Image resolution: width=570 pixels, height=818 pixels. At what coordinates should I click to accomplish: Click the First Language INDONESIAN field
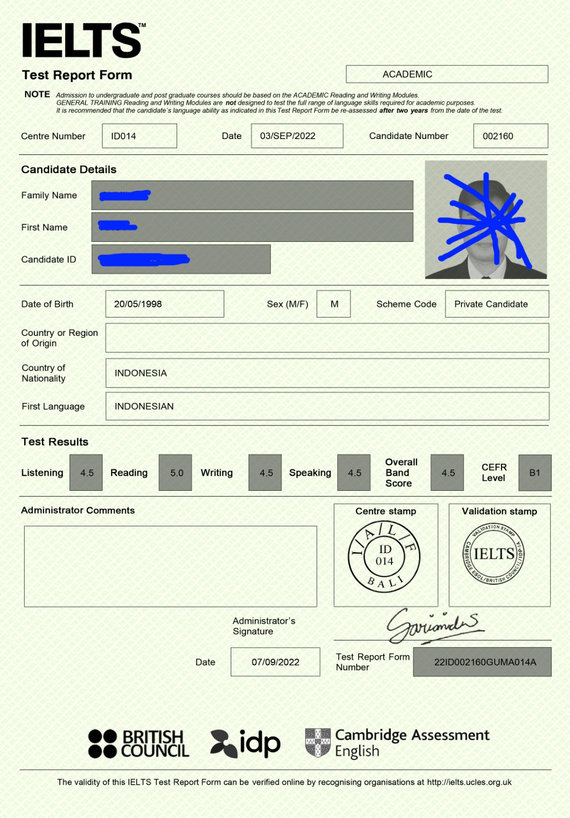[327, 406]
